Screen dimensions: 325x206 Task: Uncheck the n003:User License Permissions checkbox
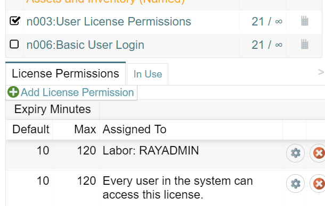click(x=15, y=21)
